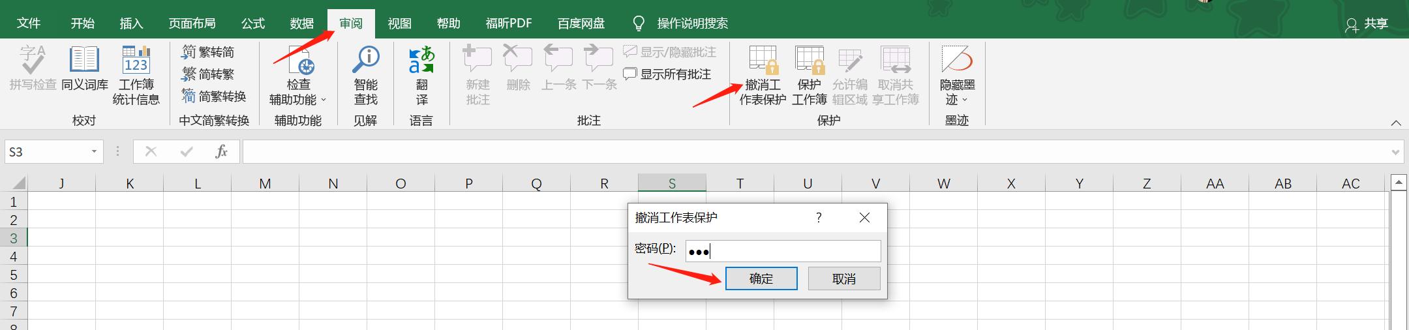Show All Comments (显示所有批注)
The height and width of the screenshot is (330, 1409).
[667, 74]
